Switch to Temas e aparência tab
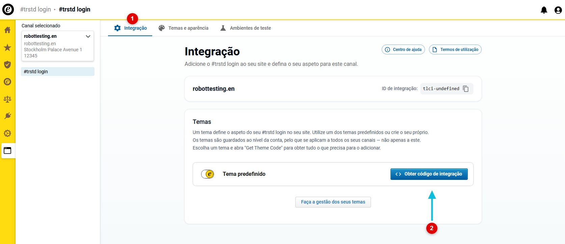This screenshot has width=565, height=244. click(x=184, y=28)
